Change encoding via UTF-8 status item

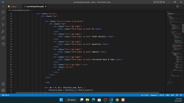click(x=162, y=95)
